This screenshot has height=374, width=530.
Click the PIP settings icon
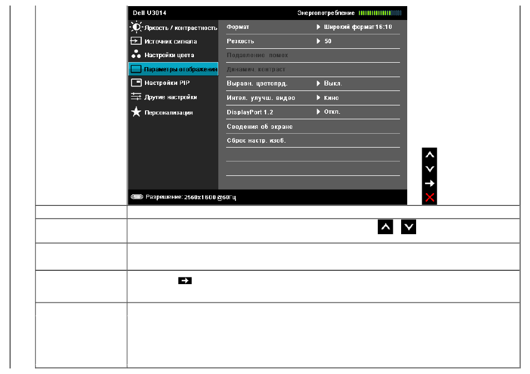[x=136, y=83]
